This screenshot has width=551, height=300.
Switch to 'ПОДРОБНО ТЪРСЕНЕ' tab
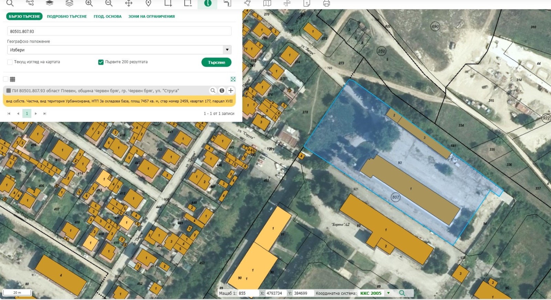67,17
